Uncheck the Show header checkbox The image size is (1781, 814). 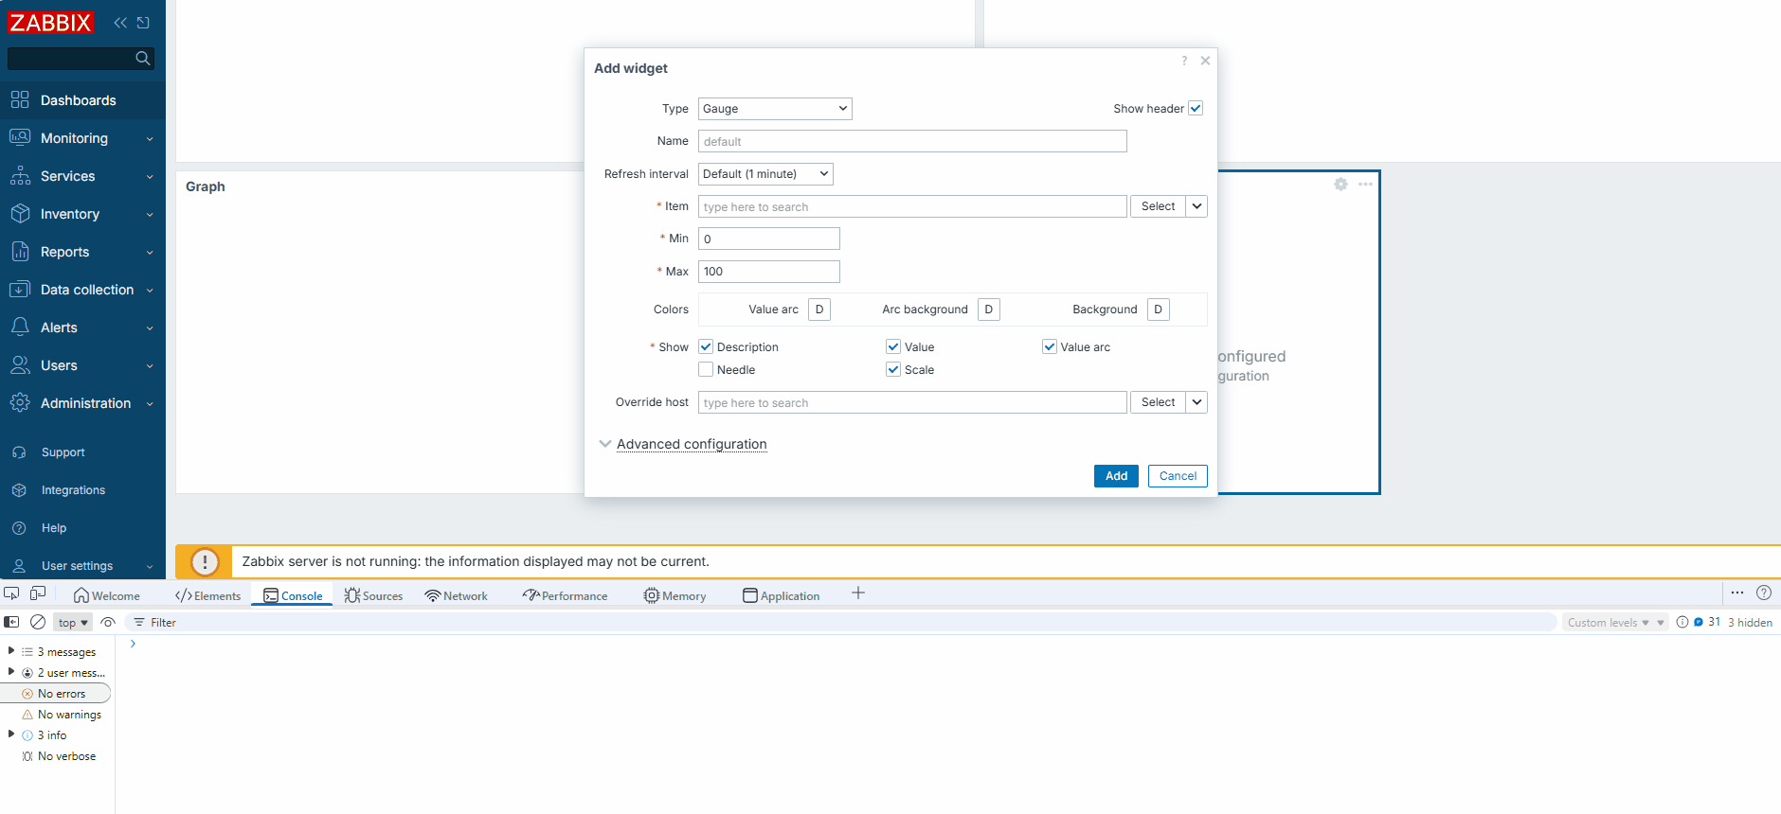coord(1196,109)
